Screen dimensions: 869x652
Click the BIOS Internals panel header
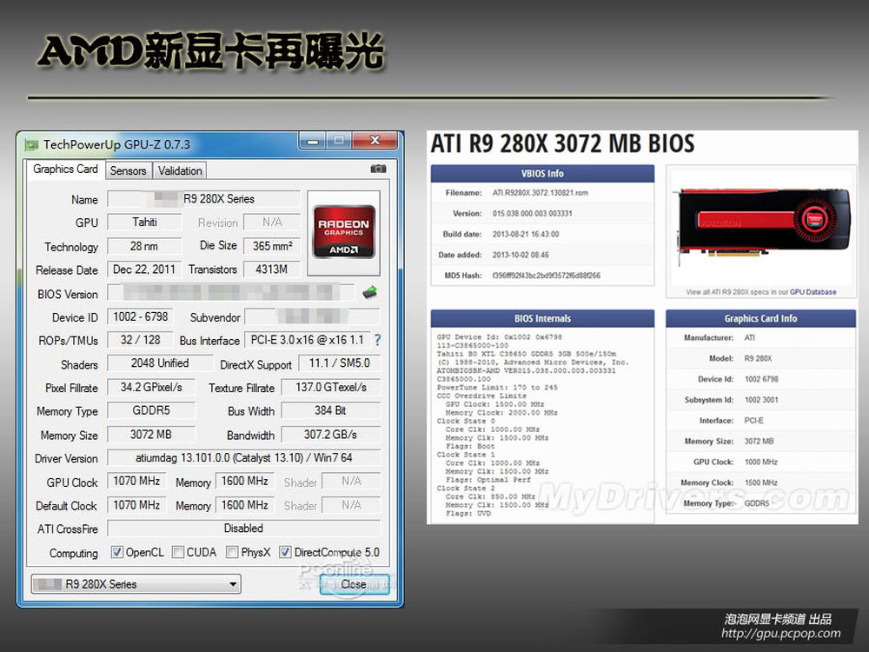pos(542,319)
